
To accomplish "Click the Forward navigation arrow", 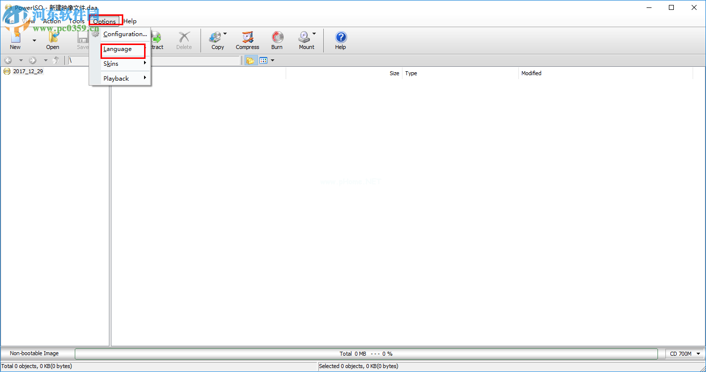I will click(x=33, y=60).
